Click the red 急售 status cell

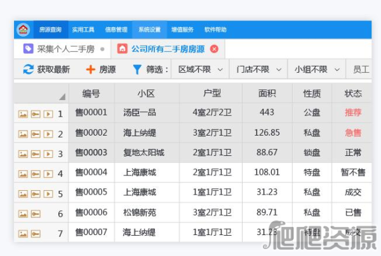353,132
